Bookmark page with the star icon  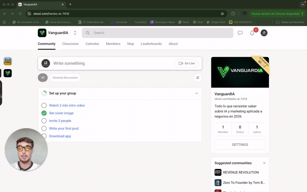click(222, 14)
